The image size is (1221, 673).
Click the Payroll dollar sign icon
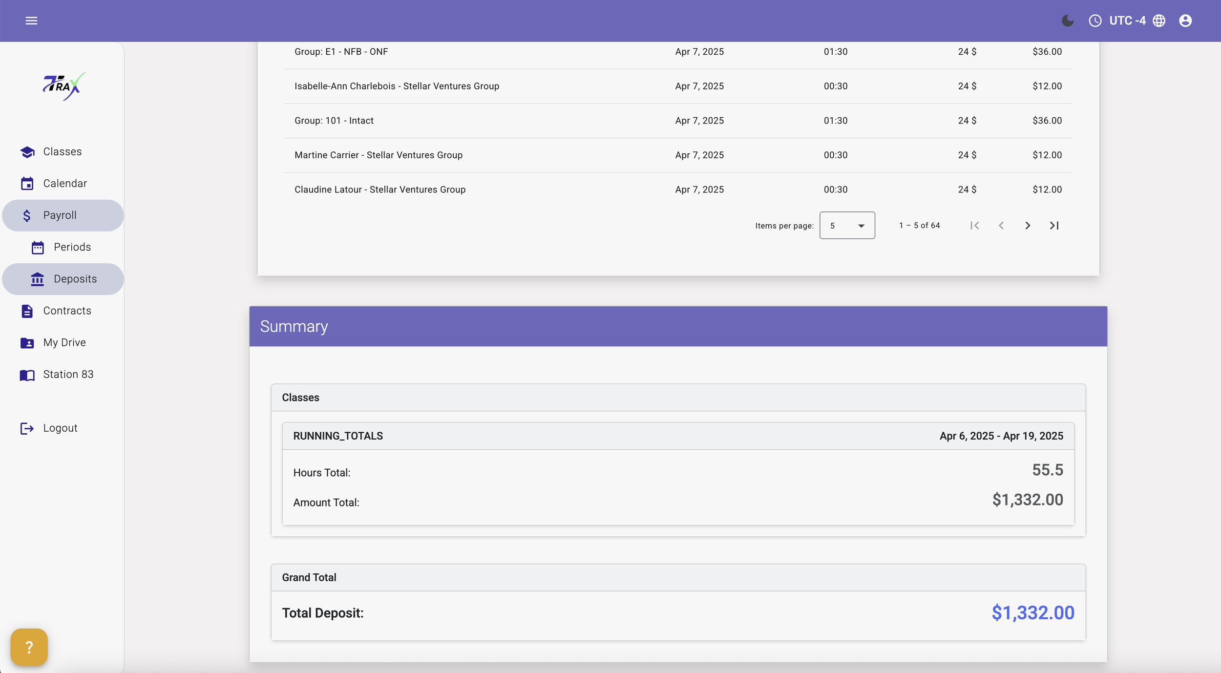[x=27, y=215]
